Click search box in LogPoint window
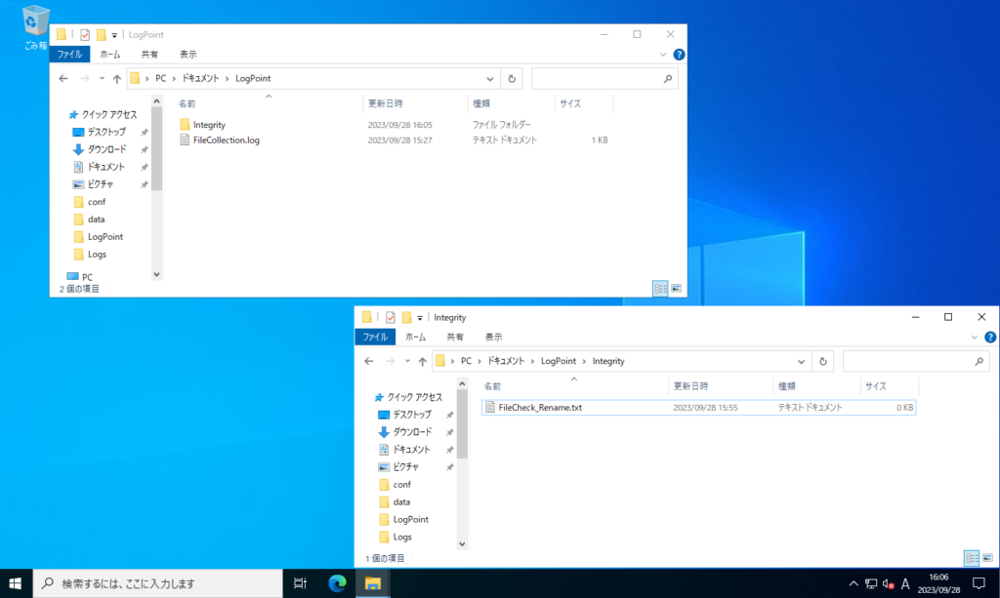The width and height of the screenshot is (1000, 598). pos(604,79)
